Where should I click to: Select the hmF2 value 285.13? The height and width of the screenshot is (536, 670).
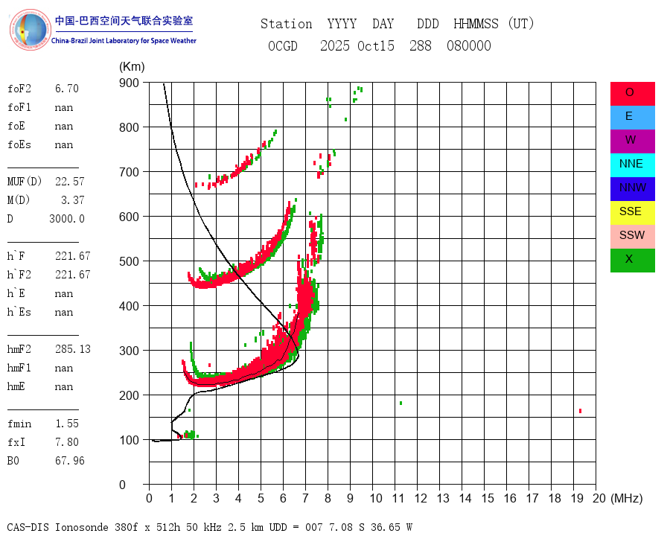pos(73,349)
